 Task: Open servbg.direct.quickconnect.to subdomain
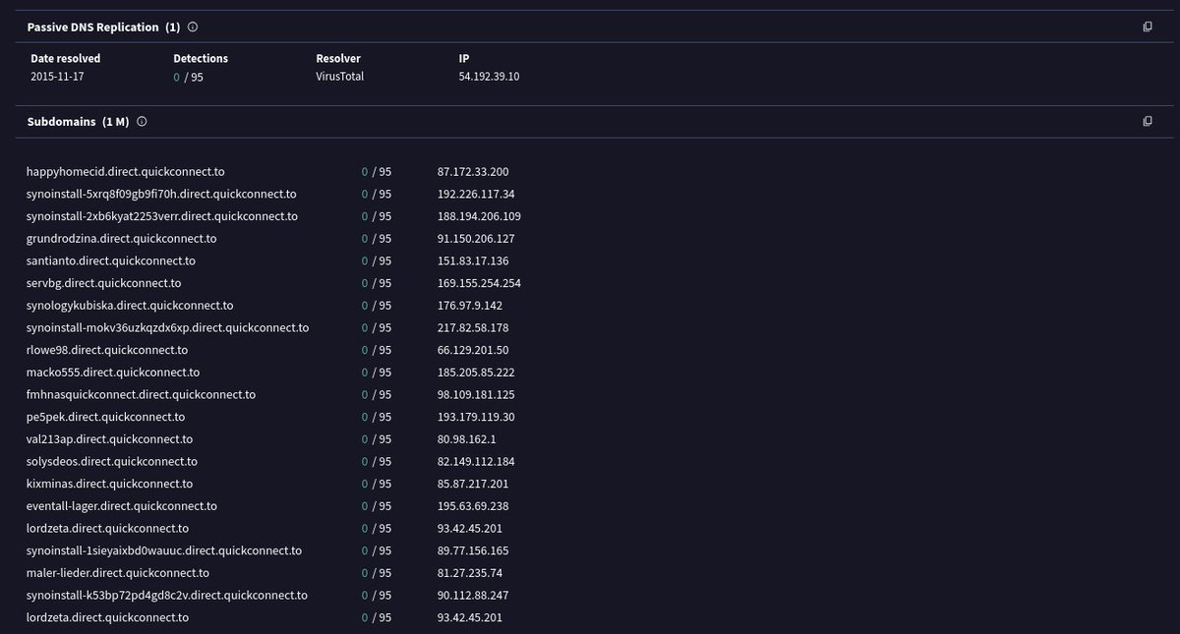click(103, 283)
